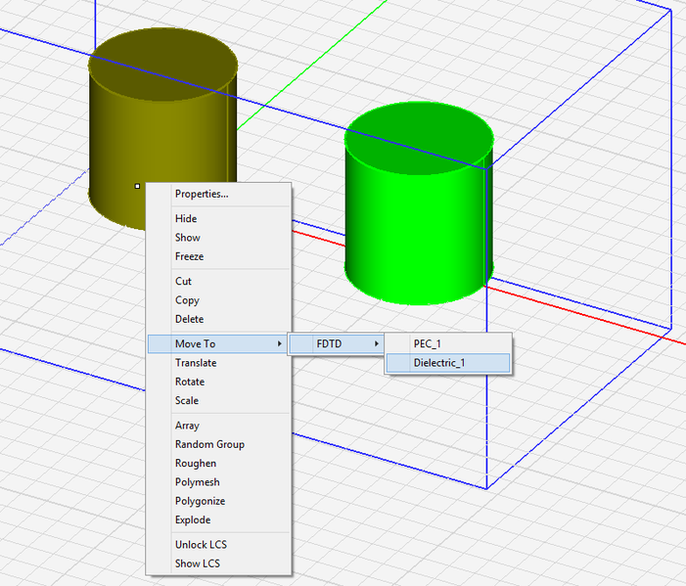The height and width of the screenshot is (586, 686).
Task: Select the Cut menu entry
Action: (183, 282)
